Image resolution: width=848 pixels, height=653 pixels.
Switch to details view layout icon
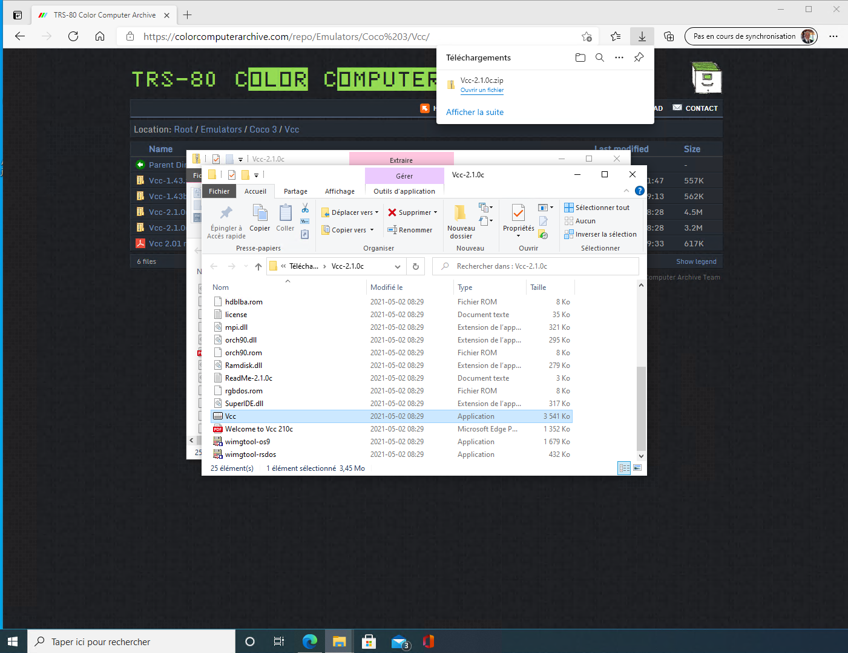click(x=624, y=468)
